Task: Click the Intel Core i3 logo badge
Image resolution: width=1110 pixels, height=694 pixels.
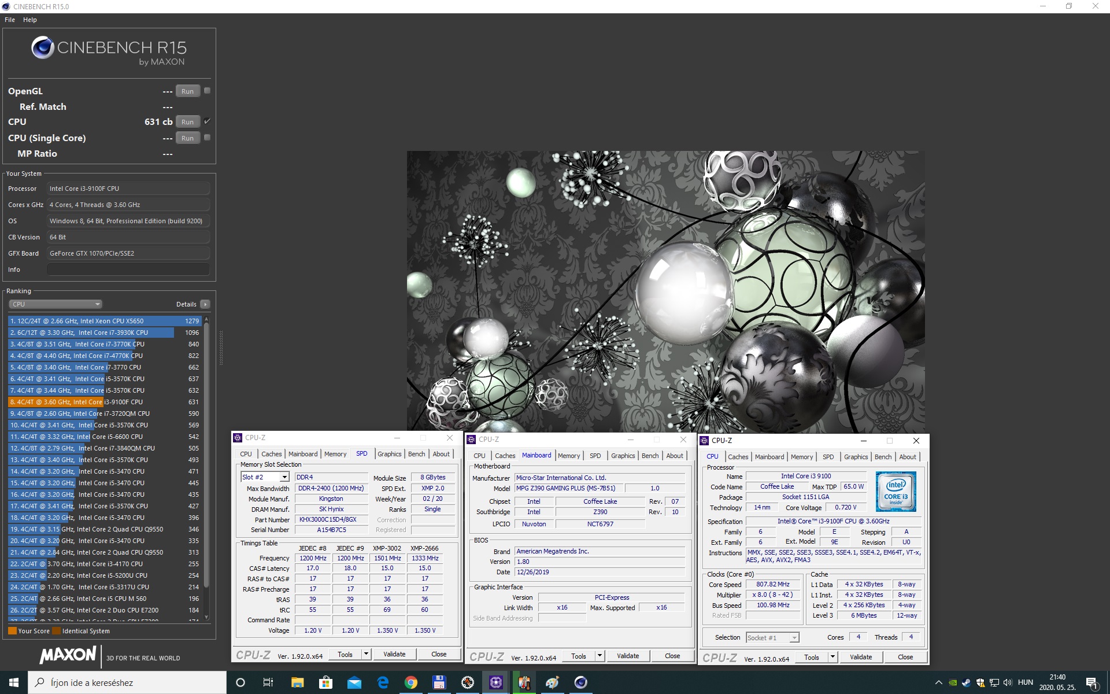Action: (896, 492)
